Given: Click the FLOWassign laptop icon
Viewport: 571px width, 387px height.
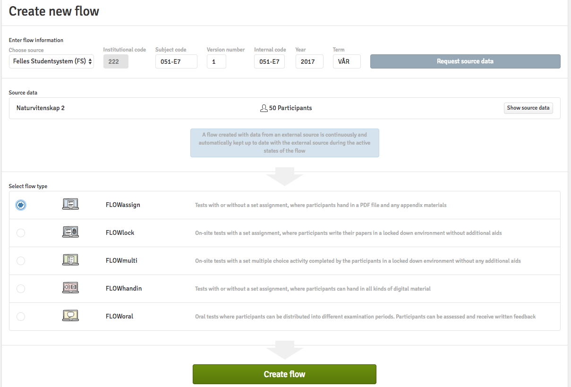Looking at the screenshot, I should tap(70, 205).
